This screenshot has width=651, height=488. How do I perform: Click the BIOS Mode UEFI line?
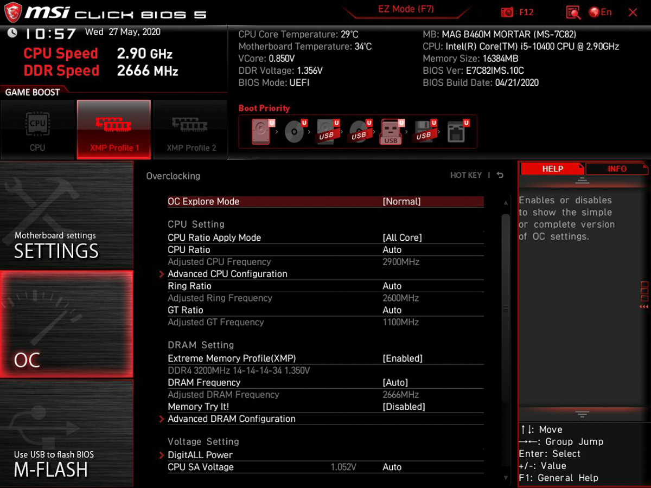click(274, 83)
